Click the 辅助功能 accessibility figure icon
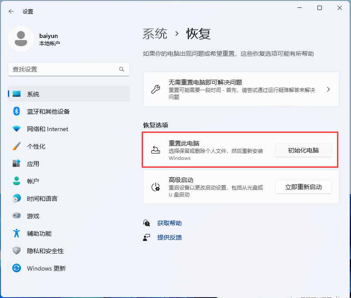This screenshot has width=351, height=298. (x=17, y=233)
